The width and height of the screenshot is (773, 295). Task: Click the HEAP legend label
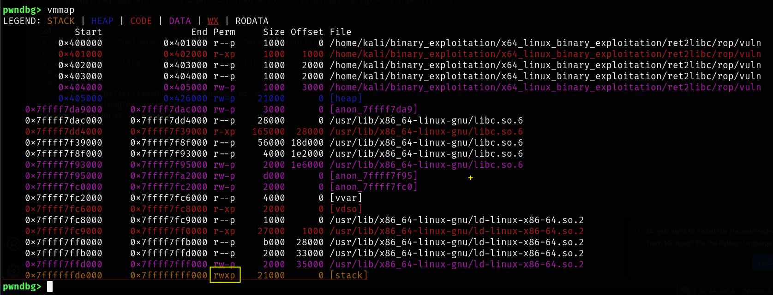102,21
